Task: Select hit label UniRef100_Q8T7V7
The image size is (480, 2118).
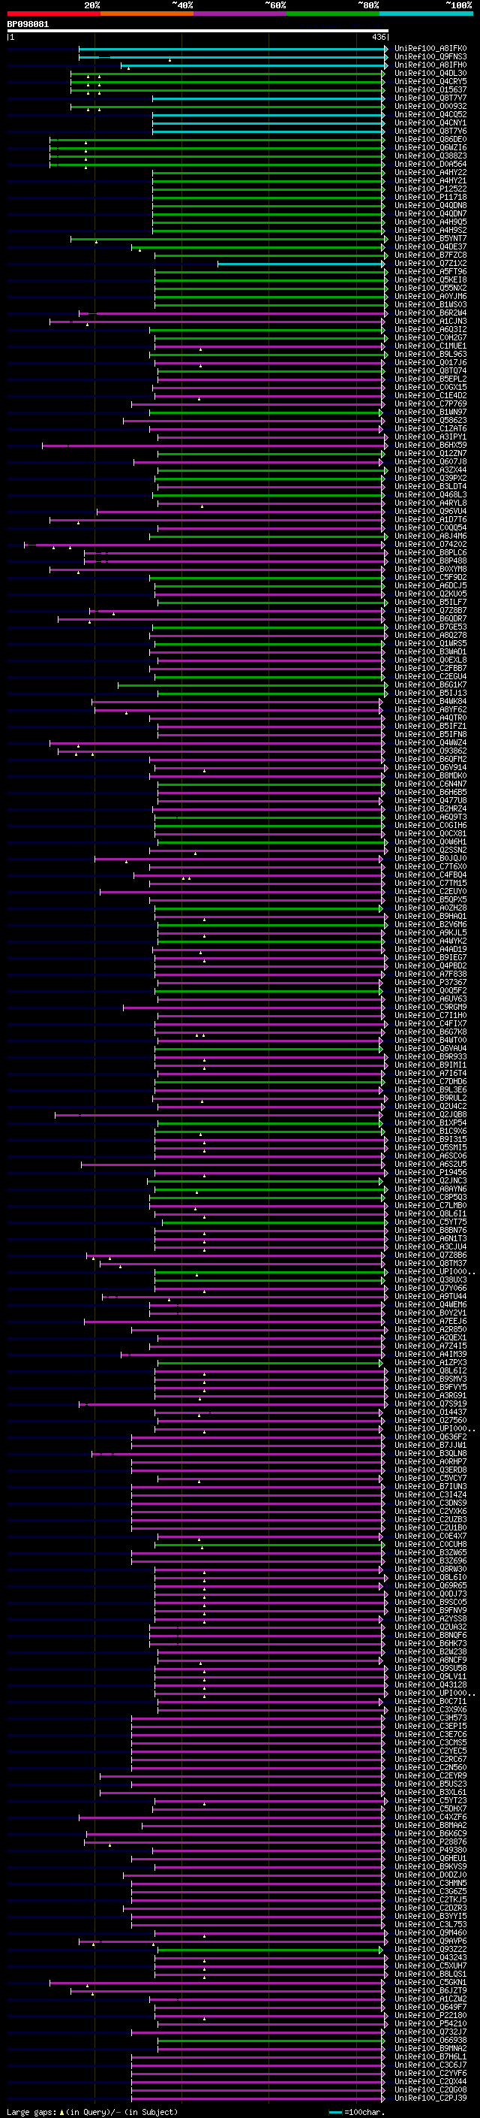Action: pos(430,98)
